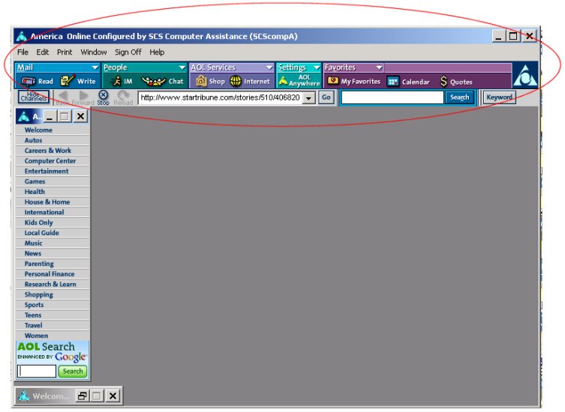Open the Health channel
The image size is (565, 412).
[x=53, y=192]
